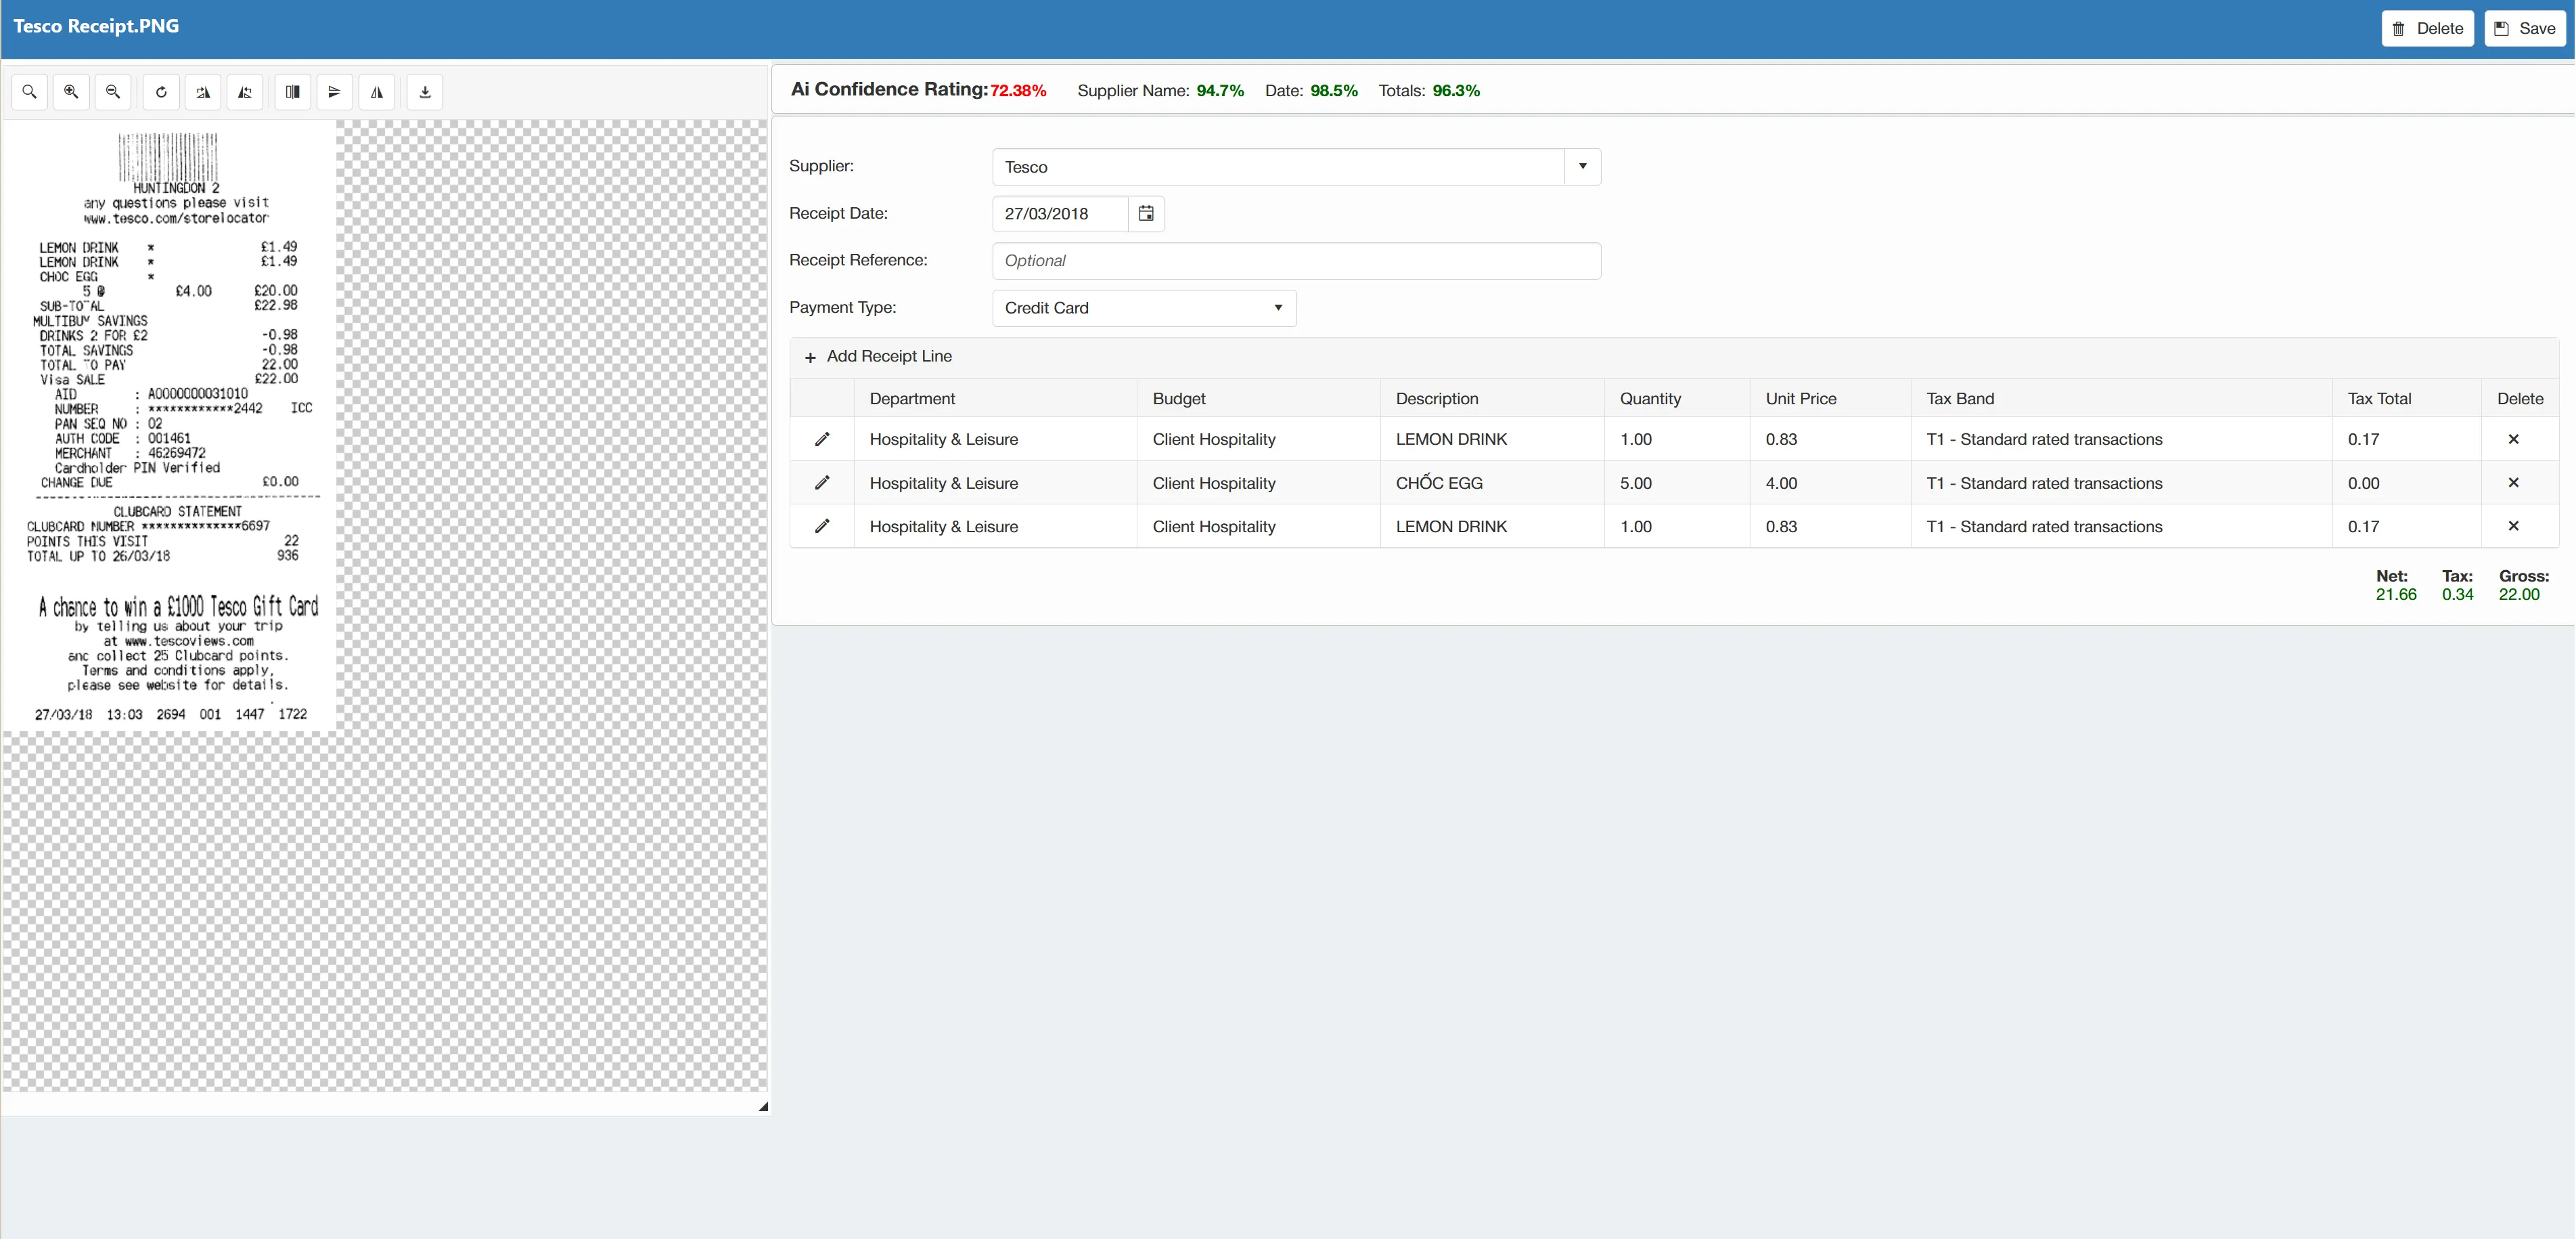Screen dimensions: 2576x1239
Task: Click the zoom out magnifier icon
Action: coord(113,92)
